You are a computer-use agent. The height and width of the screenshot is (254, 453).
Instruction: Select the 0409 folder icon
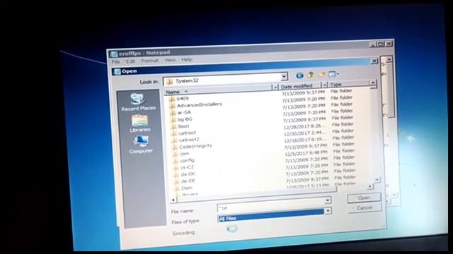(x=172, y=99)
